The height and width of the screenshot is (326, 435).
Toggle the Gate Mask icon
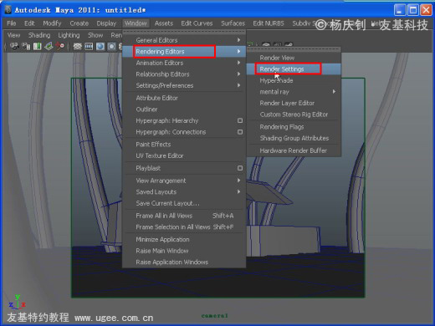point(111,46)
